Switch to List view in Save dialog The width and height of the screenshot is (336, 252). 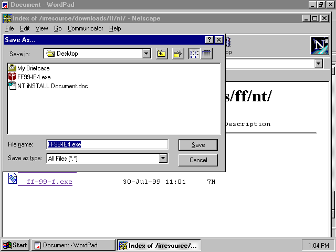click(x=195, y=54)
